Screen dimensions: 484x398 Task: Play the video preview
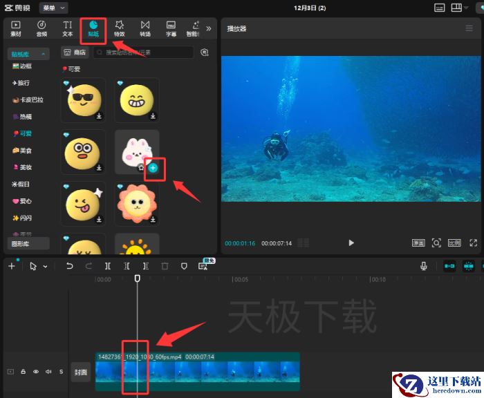(351, 243)
